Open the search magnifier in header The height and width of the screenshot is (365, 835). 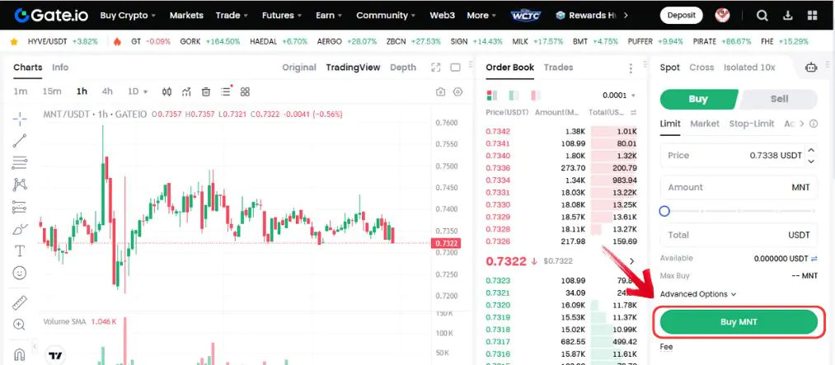click(x=762, y=16)
